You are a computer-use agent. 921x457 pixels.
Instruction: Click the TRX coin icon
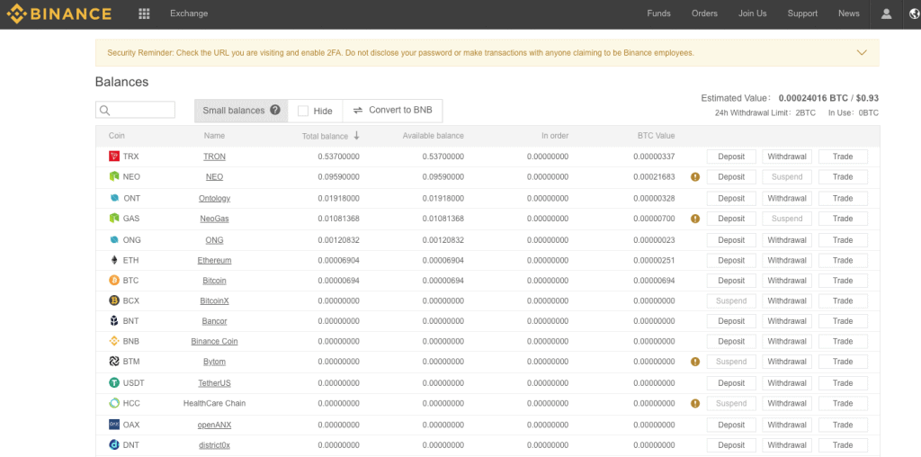tap(114, 157)
